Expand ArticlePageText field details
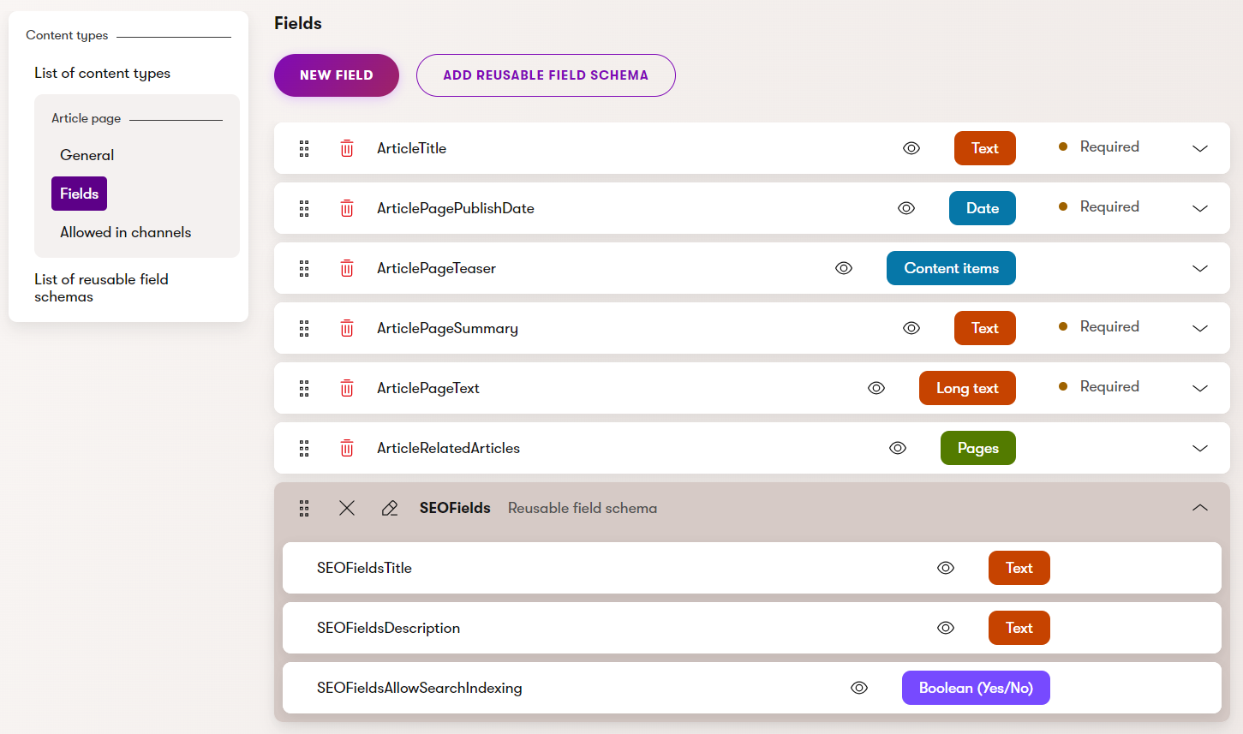 [1200, 388]
